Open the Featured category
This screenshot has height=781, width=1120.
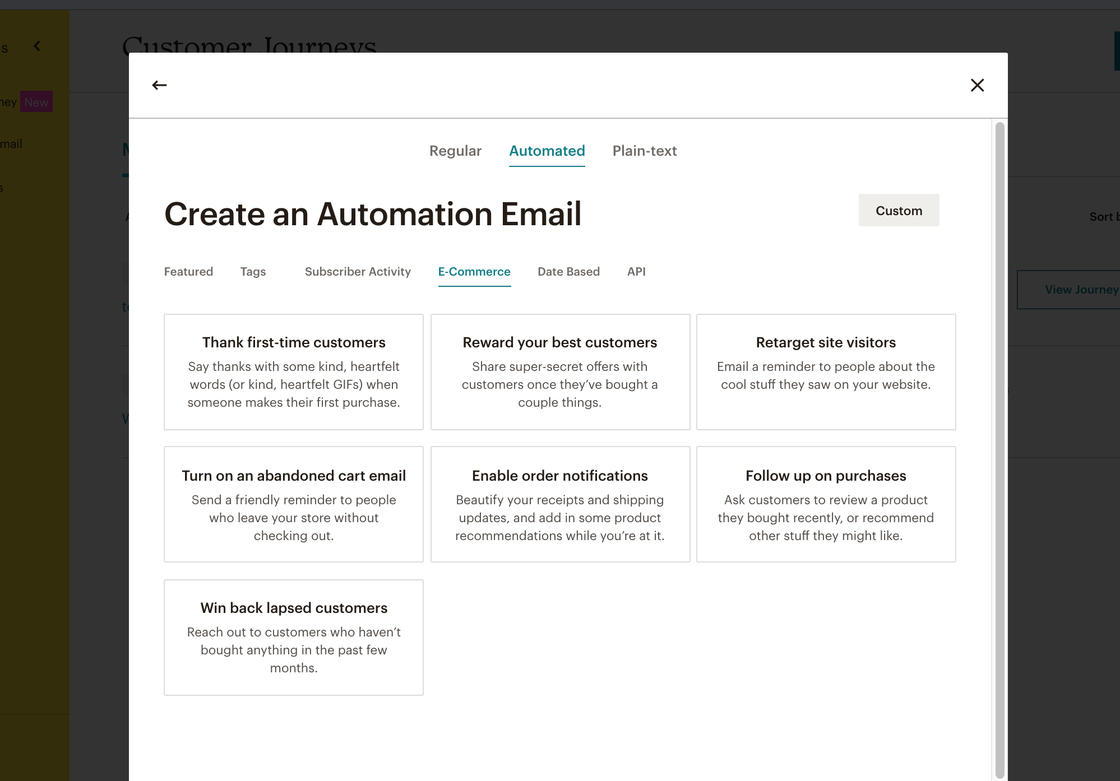pos(188,272)
